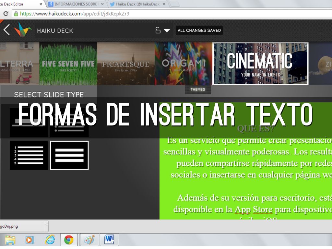Click the ALL CHANGES SAVED button
332x249 pixels.
(x=199, y=30)
